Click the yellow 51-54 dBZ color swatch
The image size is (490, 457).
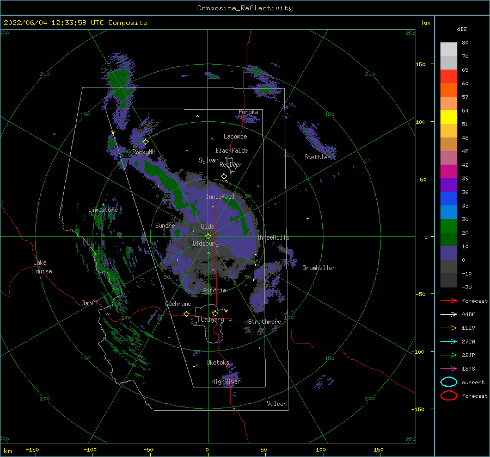[449, 117]
